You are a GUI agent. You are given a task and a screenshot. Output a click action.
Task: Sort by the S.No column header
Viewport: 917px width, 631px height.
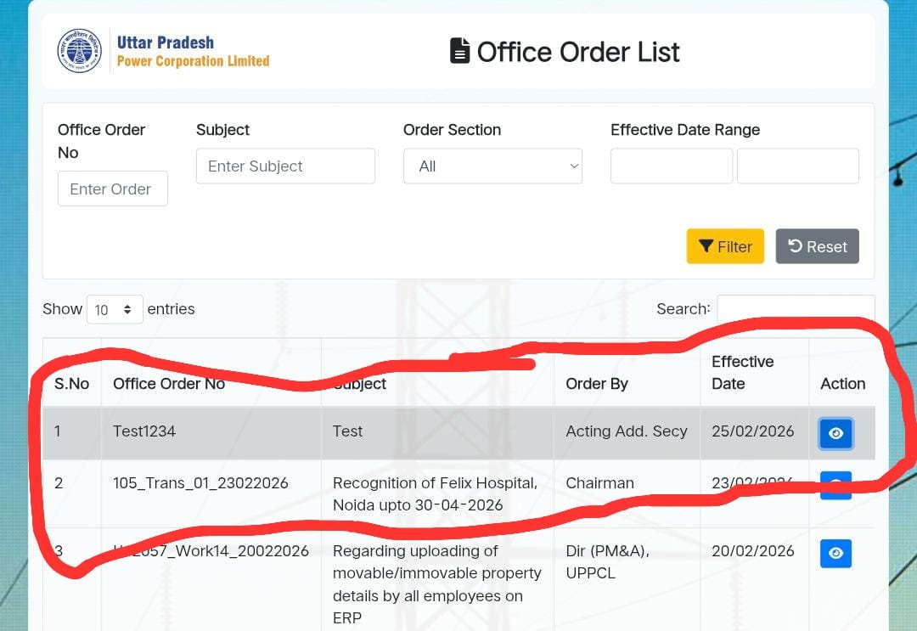coord(71,384)
